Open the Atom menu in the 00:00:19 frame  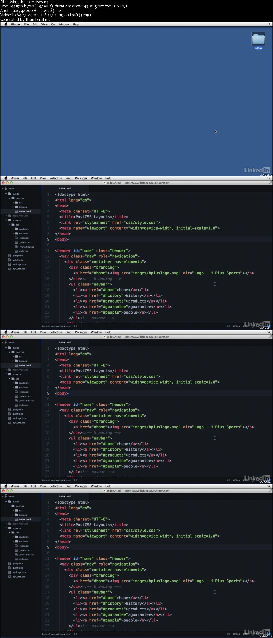coord(15,178)
